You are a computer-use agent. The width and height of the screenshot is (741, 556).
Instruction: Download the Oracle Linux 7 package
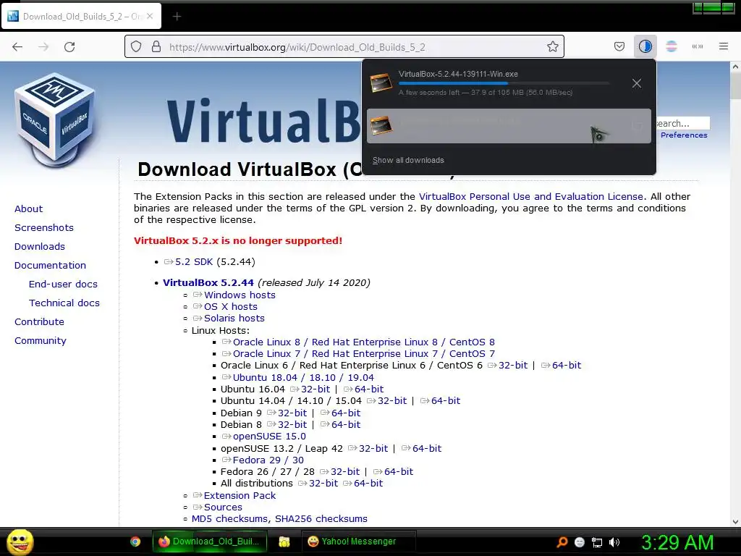pyautogui.click(x=364, y=354)
